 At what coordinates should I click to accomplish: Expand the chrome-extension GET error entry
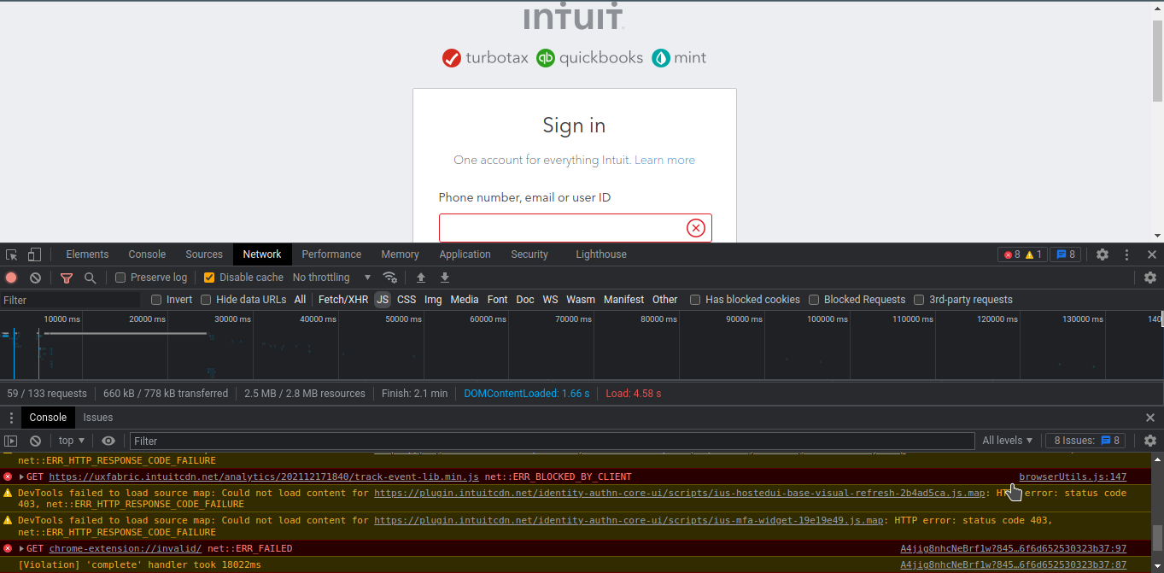(21, 549)
